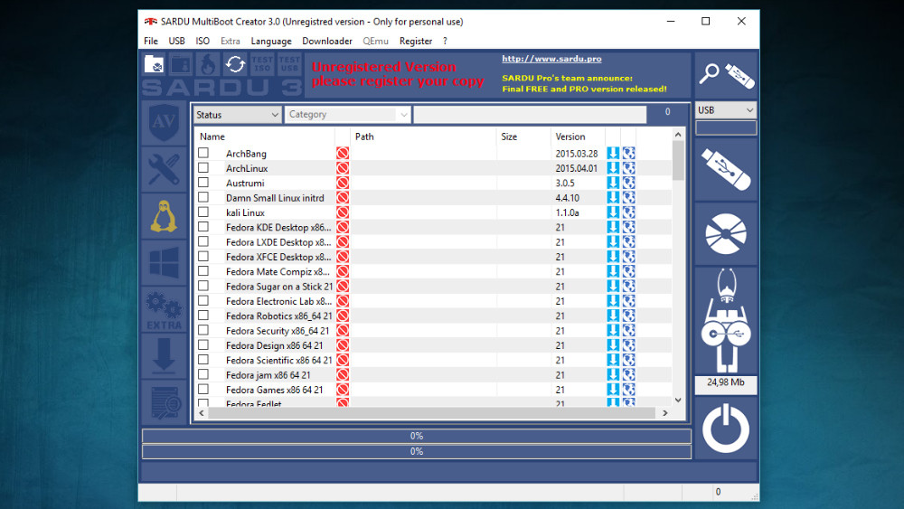Open the USB menu

point(176,41)
